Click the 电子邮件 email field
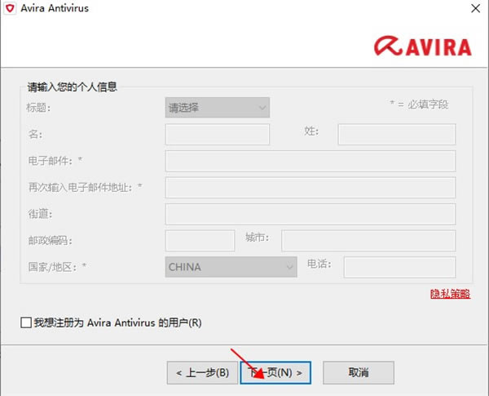Image resolution: width=489 pixels, height=396 pixels. (311, 161)
